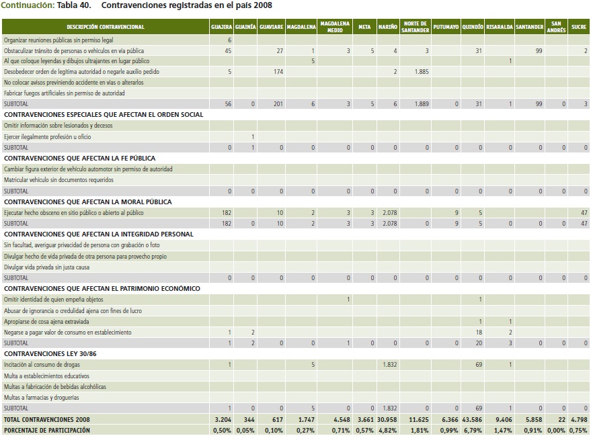Select the Guaviare cell with value 174

(275, 72)
